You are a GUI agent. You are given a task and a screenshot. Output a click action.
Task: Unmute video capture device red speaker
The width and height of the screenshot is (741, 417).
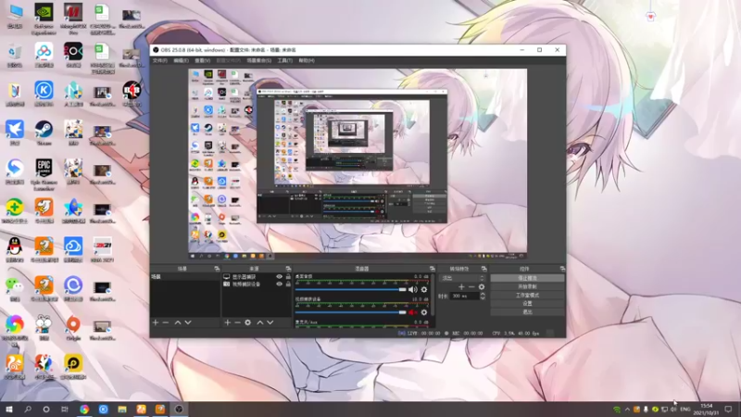click(x=412, y=312)
